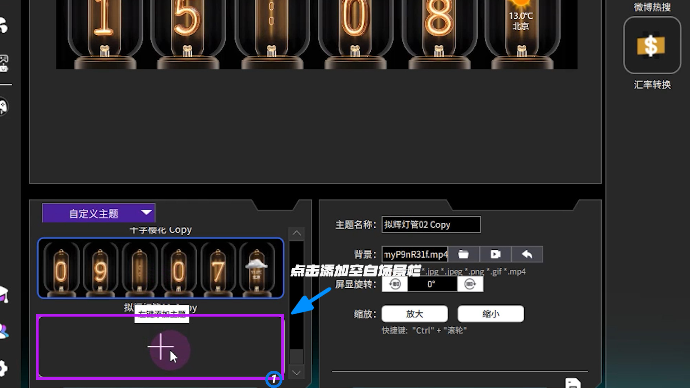Click 放大 to zoom in the theme

(414, 313)
